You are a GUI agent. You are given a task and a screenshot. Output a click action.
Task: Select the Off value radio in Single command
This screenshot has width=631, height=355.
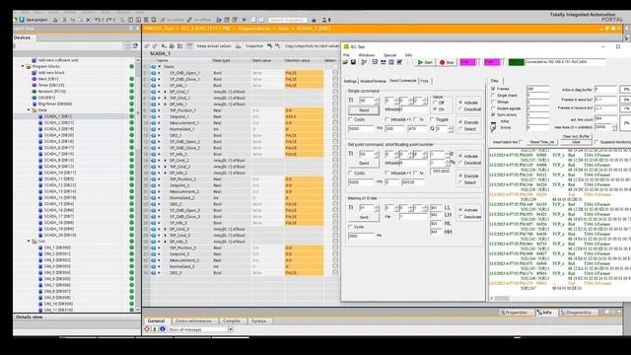pos(435,103)
